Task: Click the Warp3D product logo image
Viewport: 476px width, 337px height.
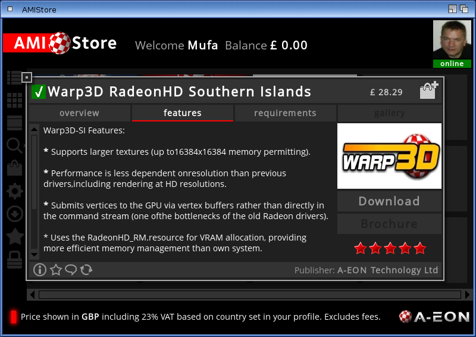Action: pyautogui.click(x=389, y=156)
